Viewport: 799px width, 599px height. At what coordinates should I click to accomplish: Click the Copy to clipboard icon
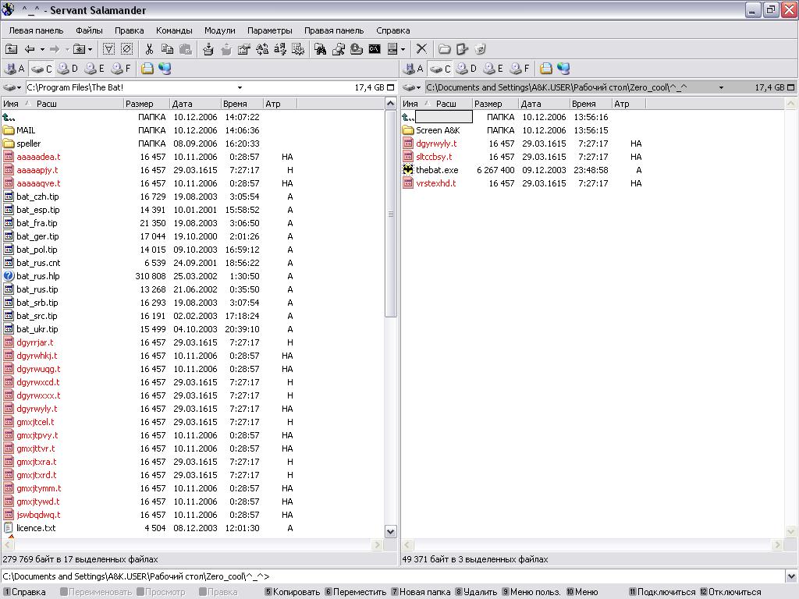pyautogui.click(x=167, y=49)
